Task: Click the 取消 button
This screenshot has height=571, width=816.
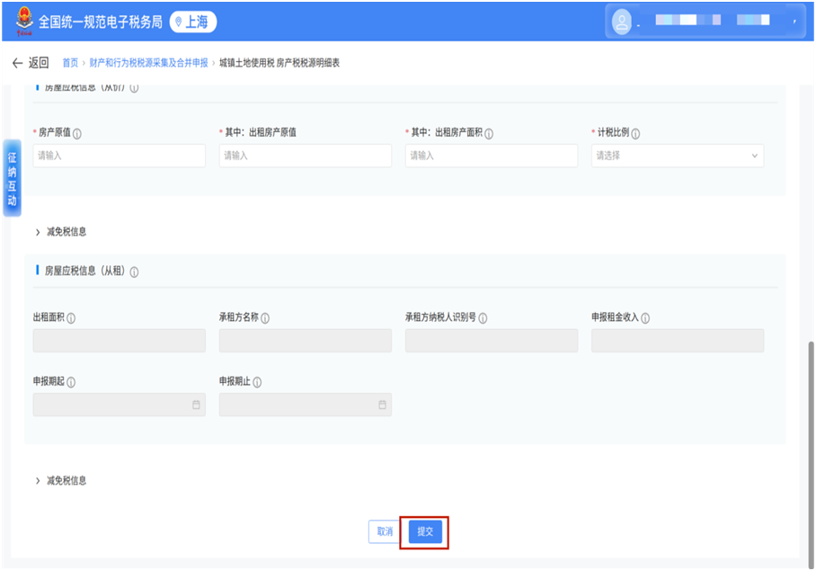Action: pos(385,531)
